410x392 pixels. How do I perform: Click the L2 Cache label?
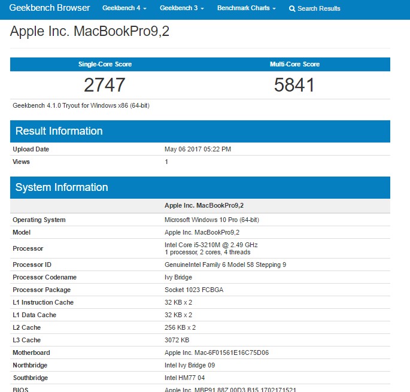[27, 327]
